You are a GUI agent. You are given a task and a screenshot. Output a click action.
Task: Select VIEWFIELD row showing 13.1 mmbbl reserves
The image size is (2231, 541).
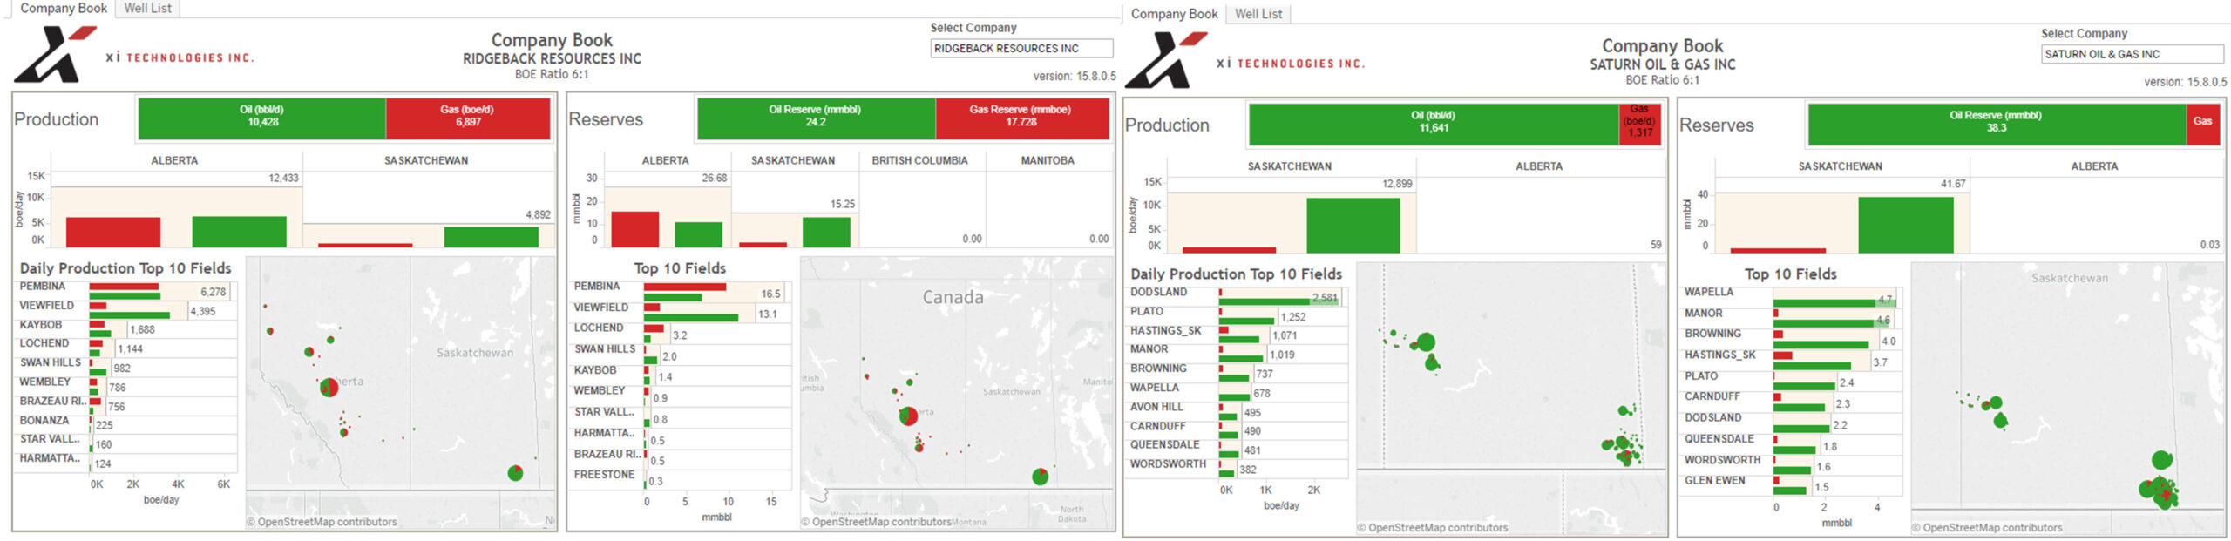(680, 313)
